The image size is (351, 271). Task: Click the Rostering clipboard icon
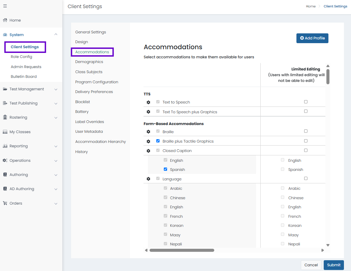pyautogui.click(x=5, y=117)
